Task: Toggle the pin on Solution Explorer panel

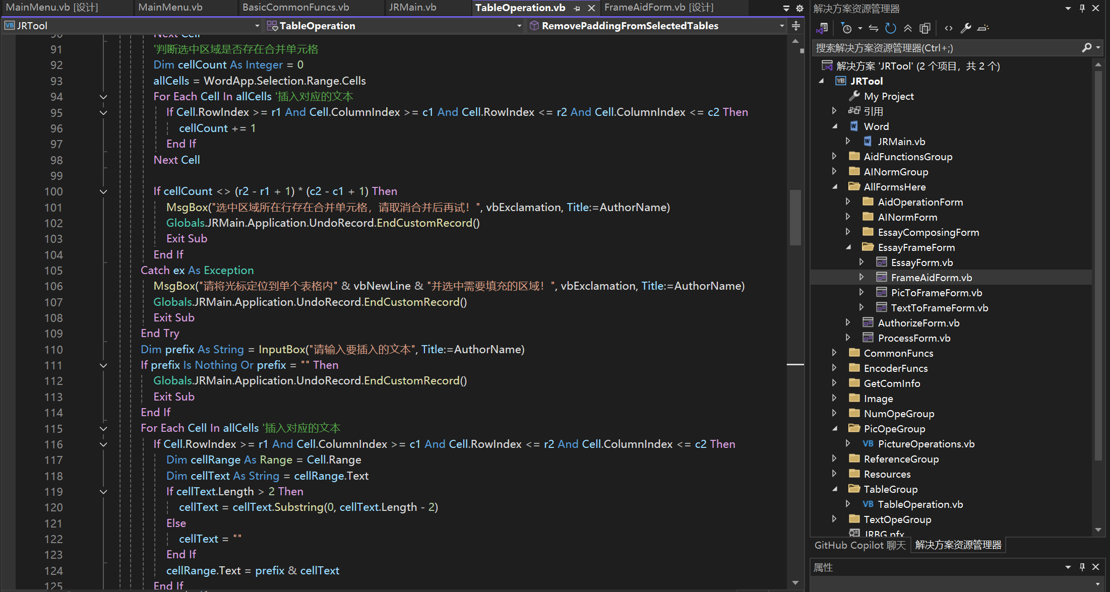Action: point(1082,8)
